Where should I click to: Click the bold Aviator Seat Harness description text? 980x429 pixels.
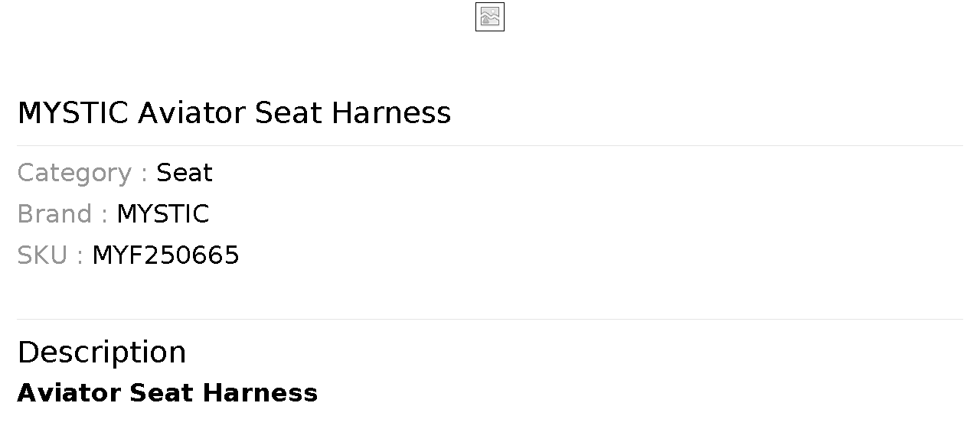tap(167, 393)
